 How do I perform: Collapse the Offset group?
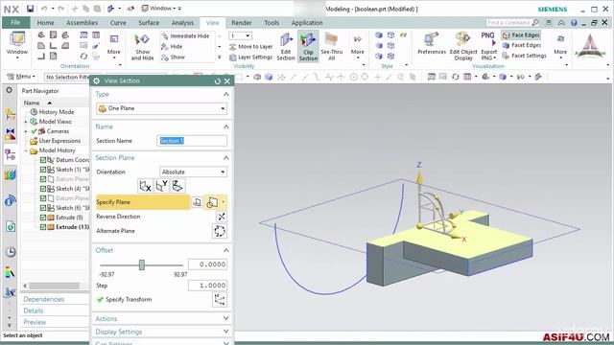[226, 250]
